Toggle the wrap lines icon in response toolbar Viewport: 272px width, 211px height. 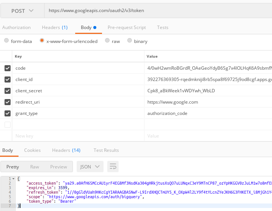point(113,167)
